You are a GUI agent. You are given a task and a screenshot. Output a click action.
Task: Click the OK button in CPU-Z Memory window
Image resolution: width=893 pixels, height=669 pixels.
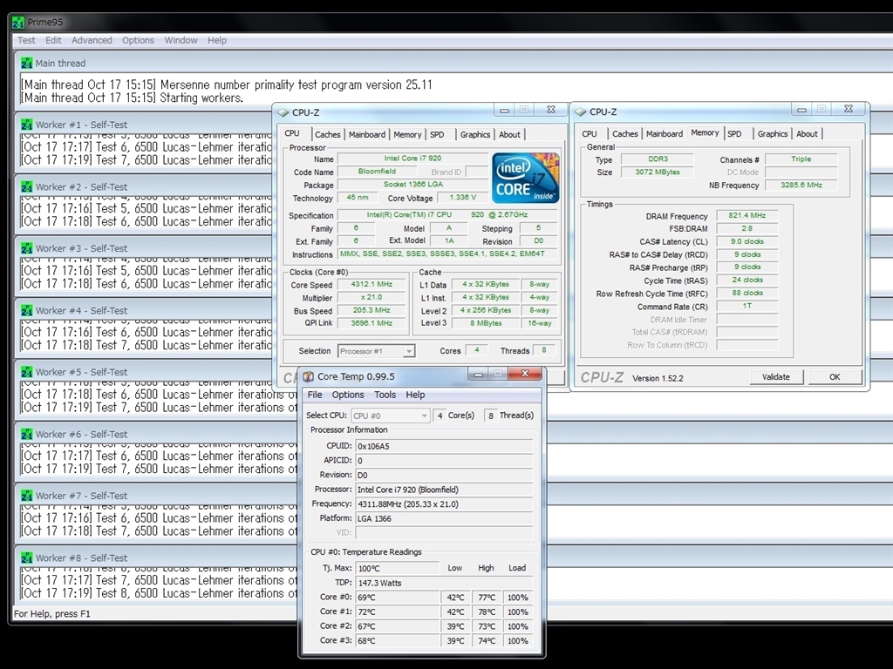[x=835, y=377]
